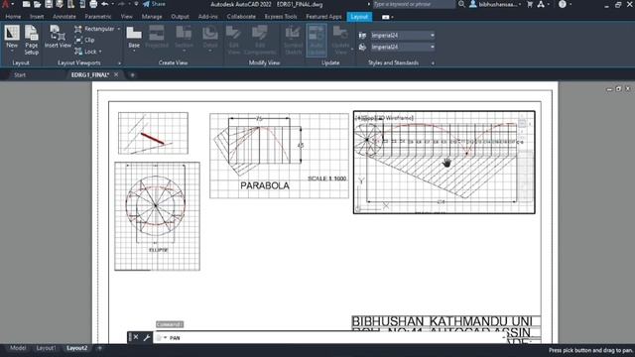Expand the user account bibhushansaa dropdown

tap(520, 4)
